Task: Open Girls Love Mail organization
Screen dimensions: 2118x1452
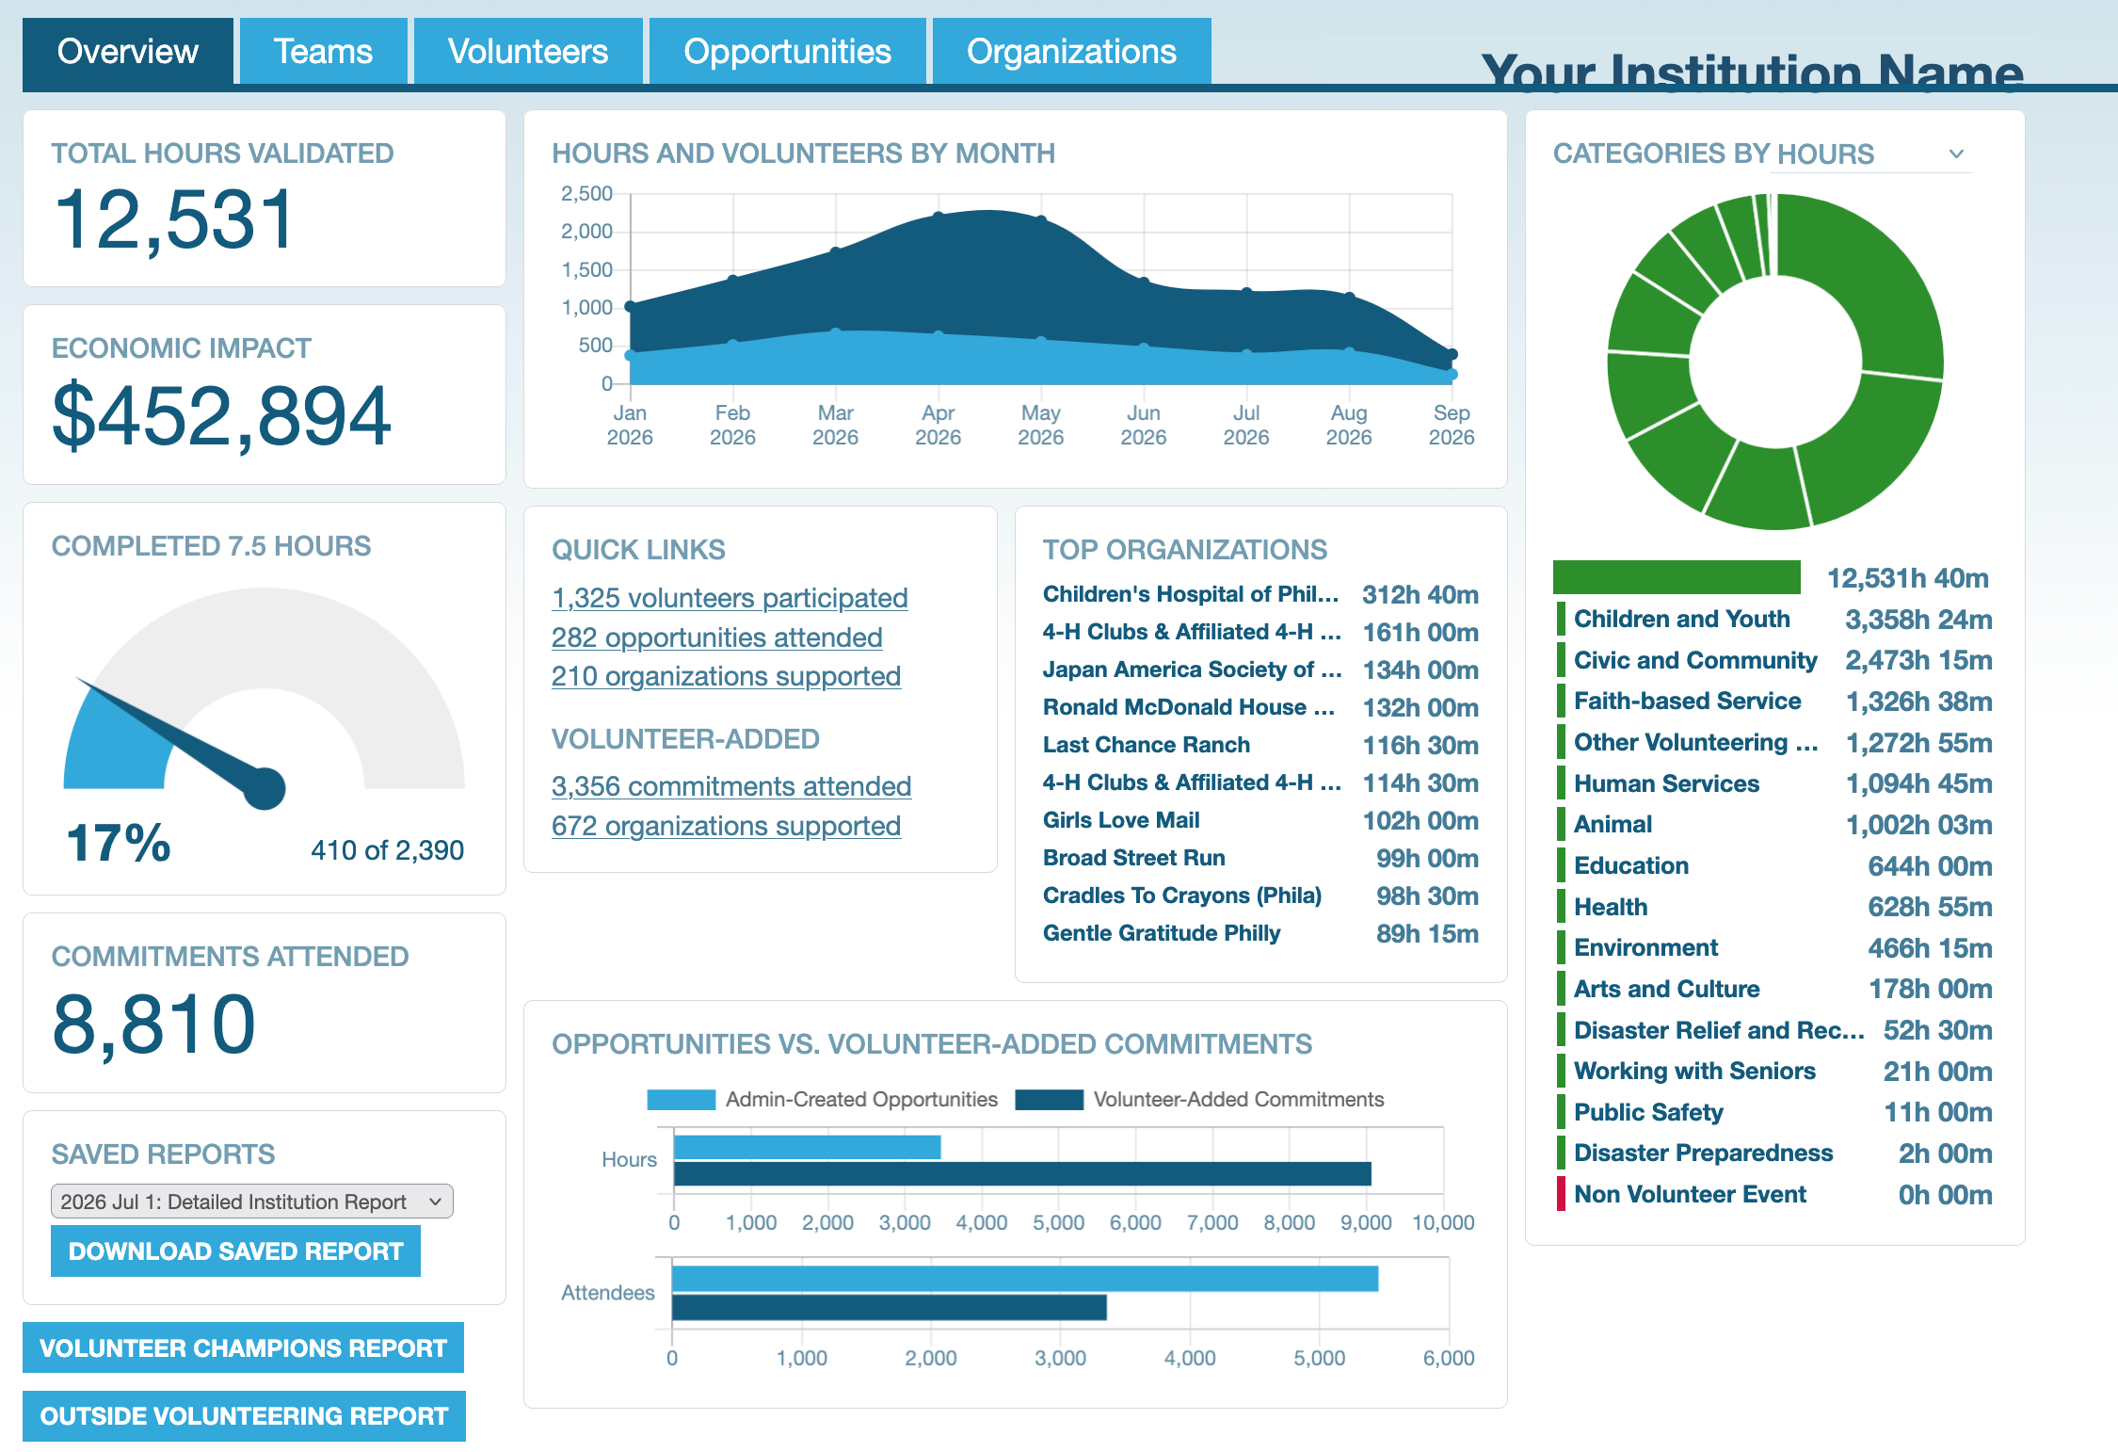Action: tap(1260, 820)
